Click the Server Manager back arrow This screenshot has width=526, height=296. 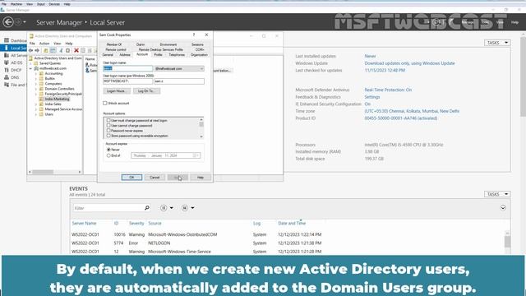(8, 22)
